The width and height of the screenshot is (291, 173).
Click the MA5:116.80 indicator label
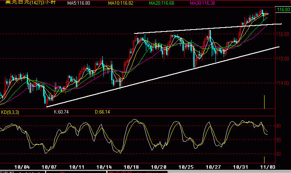coord(79,3)
